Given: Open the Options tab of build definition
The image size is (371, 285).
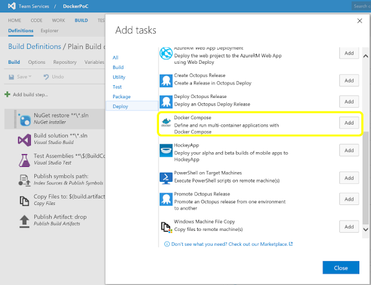Looking at the screenshot, I should (37, 62).
